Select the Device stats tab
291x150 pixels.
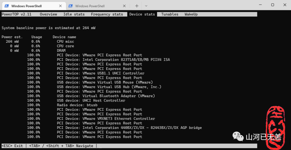[x=142, y=14]
